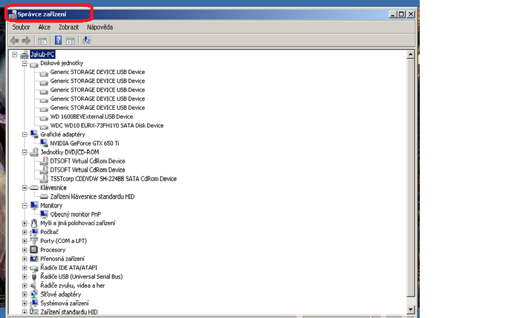Click the Forward arrow toolbar icon
This screenshot has width=517, height=318.
point(26,40)
